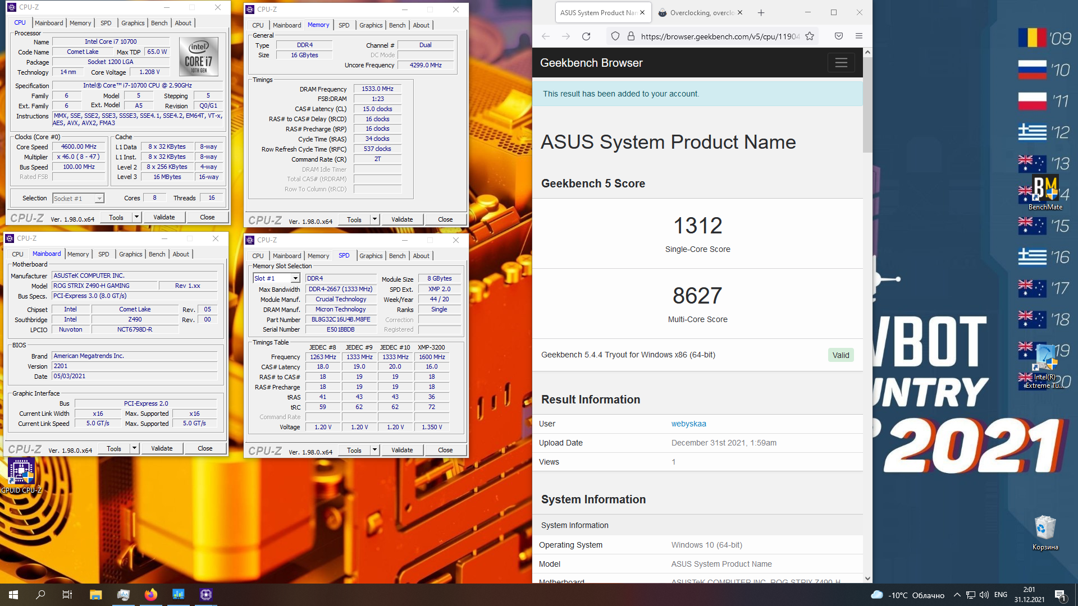1078x606 pixels.
Task: Open the volume control in the tray
Action: [984, 595]
